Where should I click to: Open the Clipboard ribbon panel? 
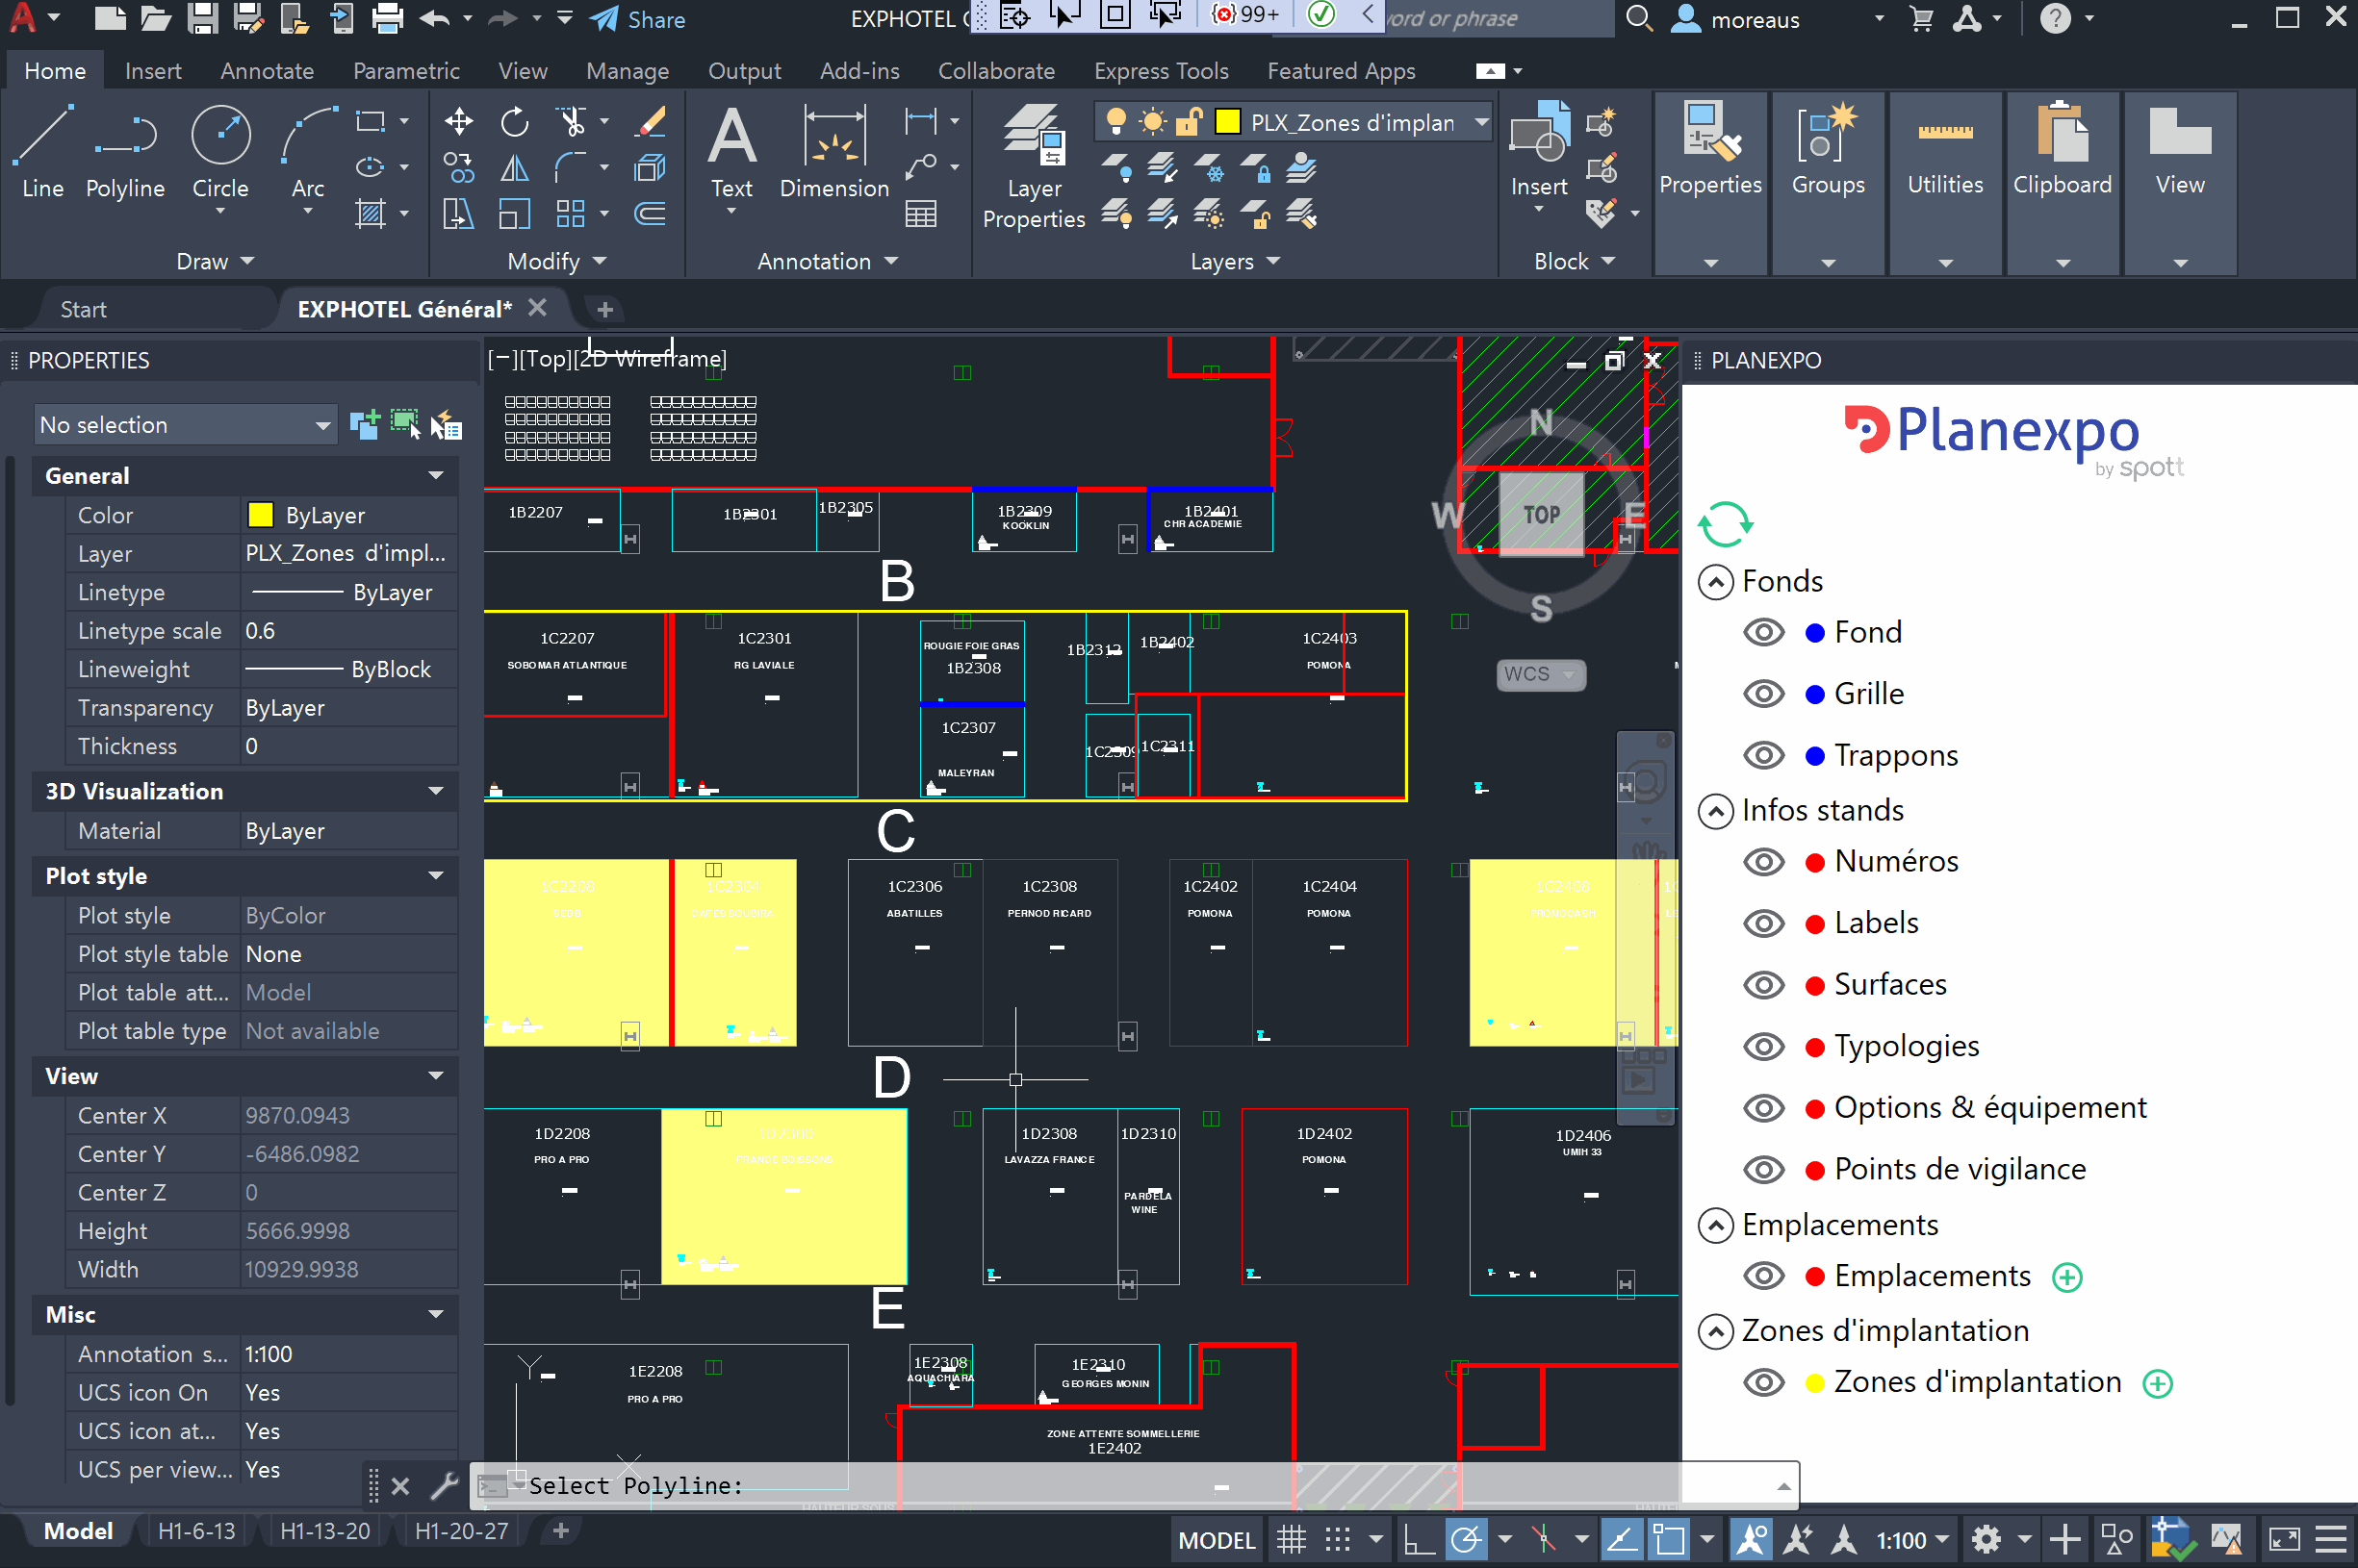point(2062,182)
